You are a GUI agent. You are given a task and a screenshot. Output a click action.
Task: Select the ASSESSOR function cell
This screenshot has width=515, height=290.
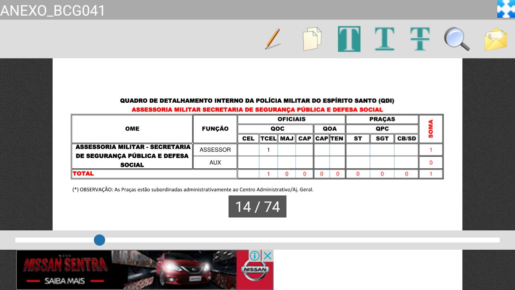tap(215, 150)
